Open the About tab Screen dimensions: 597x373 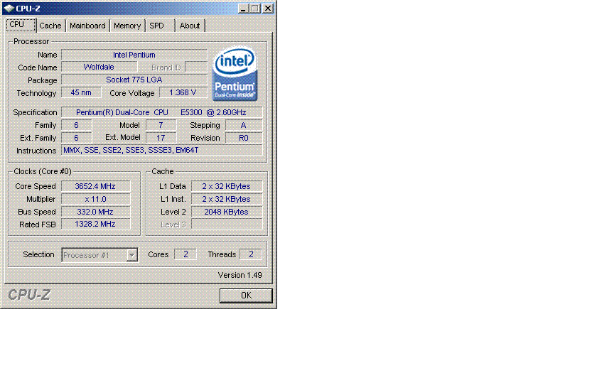190,26
